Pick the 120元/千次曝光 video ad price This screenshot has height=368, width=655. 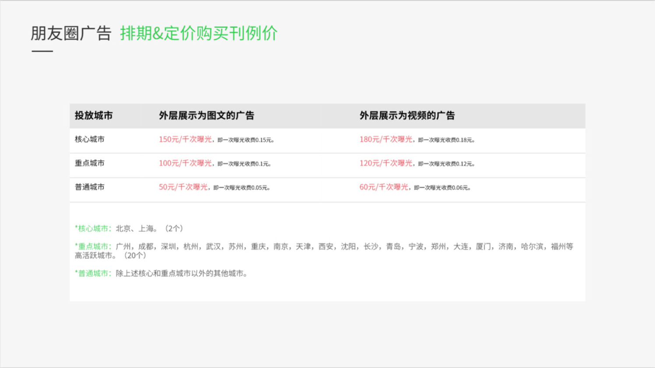point(385,163)
